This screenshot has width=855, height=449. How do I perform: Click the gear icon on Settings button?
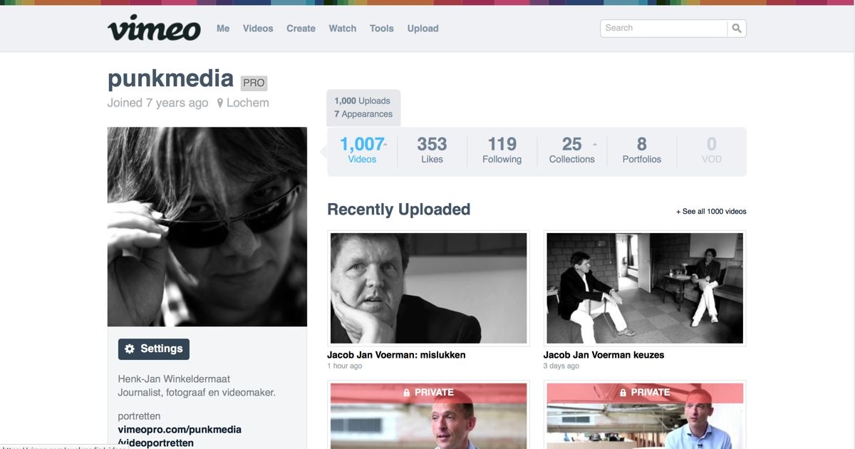pos(130,349)
